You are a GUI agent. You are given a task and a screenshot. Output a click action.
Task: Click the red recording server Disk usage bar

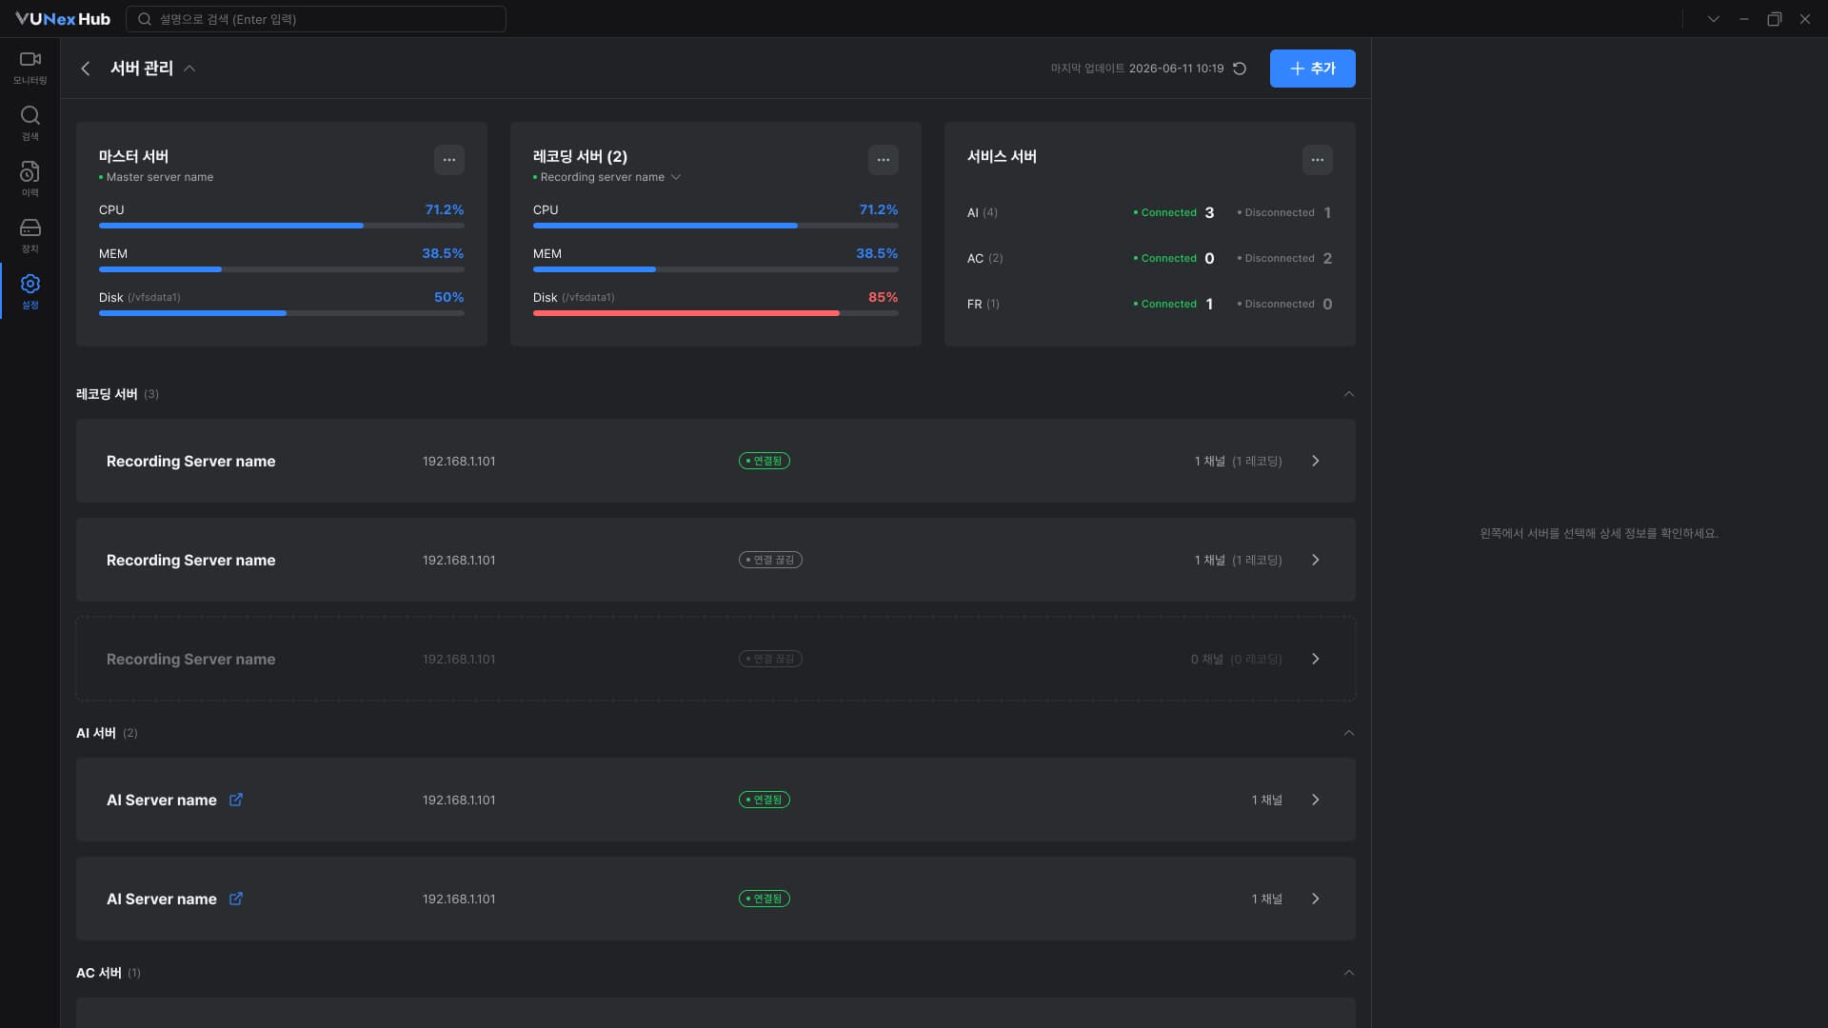(x=716, y=313)
